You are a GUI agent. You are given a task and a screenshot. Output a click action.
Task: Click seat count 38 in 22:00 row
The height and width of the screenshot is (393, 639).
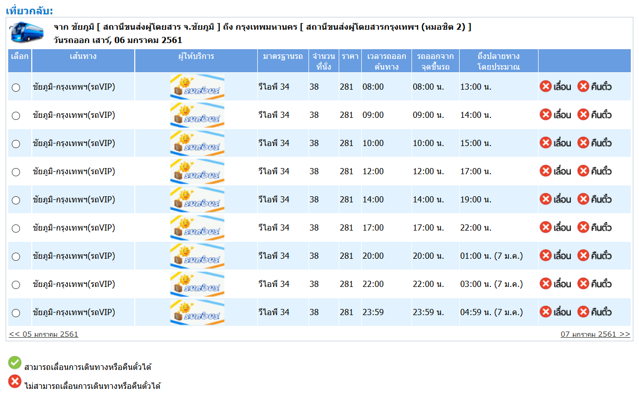[314, 284]
